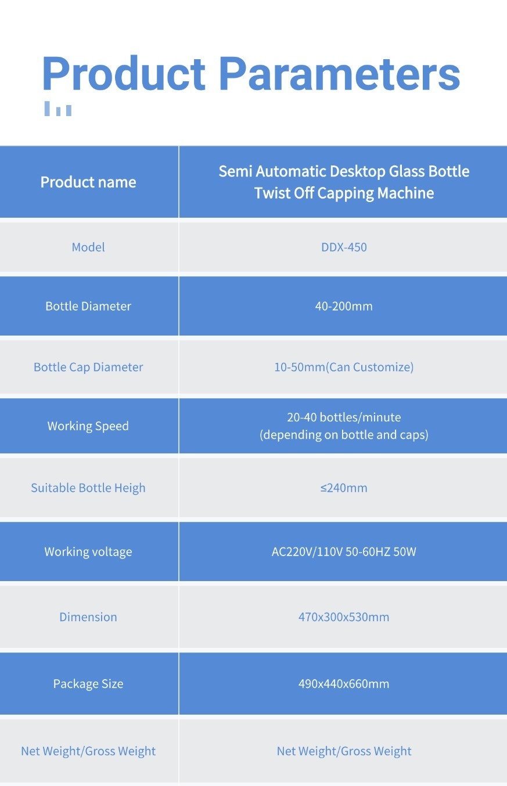
Task: Click the 490x440x660mm package size value
Action: pos(344,684)
